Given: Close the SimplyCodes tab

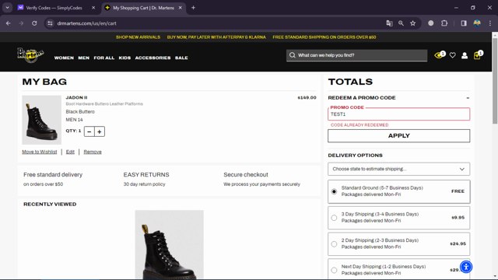Looking at the screenshot, I should click(93, 8).
